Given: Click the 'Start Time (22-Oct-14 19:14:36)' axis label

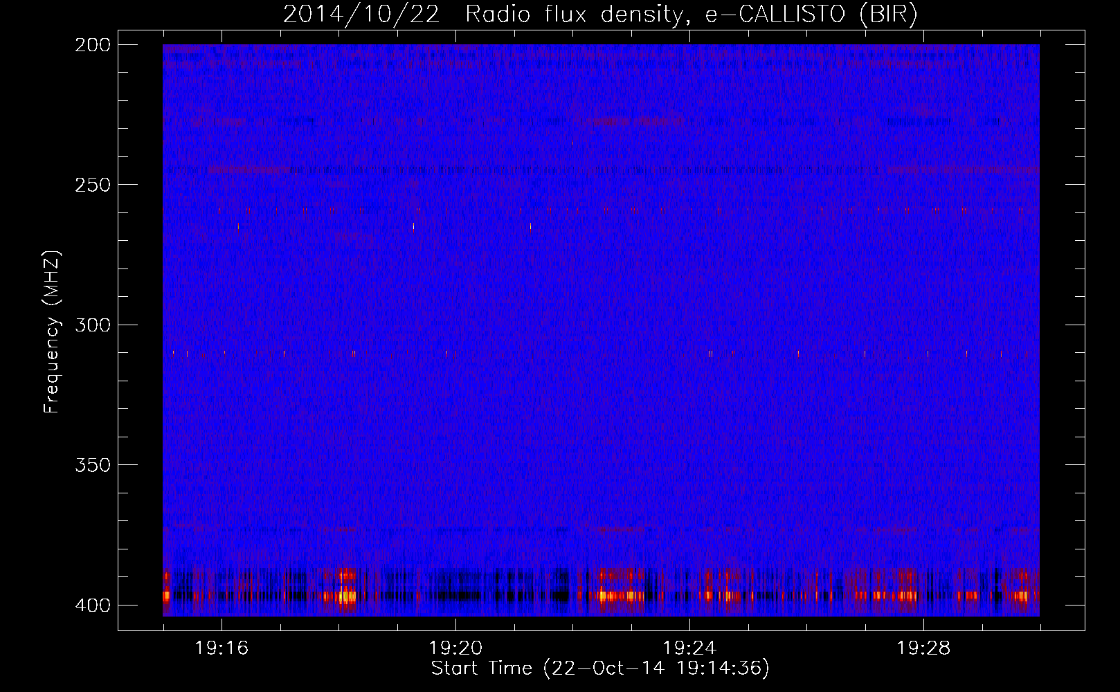Looking at the screenshot, I should coord(600,668).
